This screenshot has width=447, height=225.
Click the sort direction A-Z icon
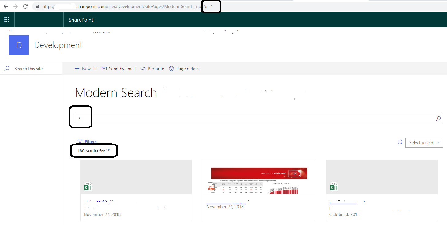pos(400,142)
